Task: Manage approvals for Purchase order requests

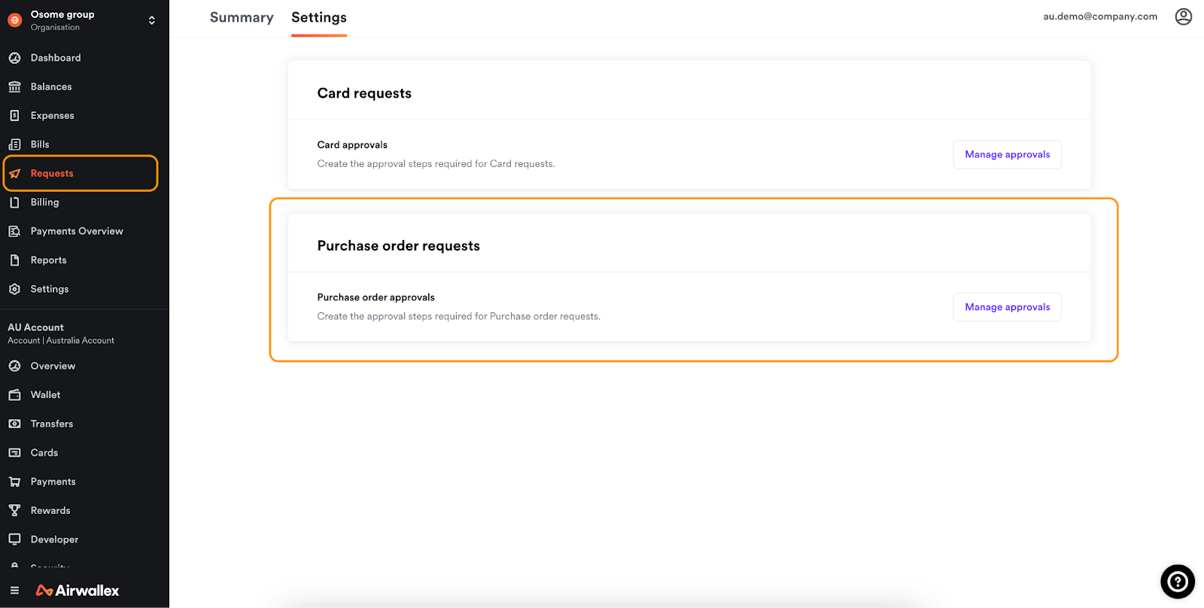Action: pyautogui.click(x=1007, y=307)
